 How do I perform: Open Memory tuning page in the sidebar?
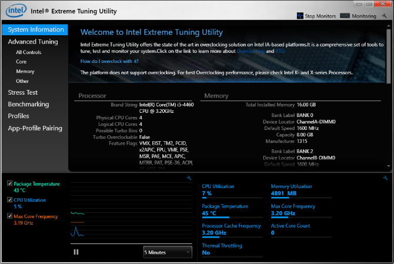point(25,71)
